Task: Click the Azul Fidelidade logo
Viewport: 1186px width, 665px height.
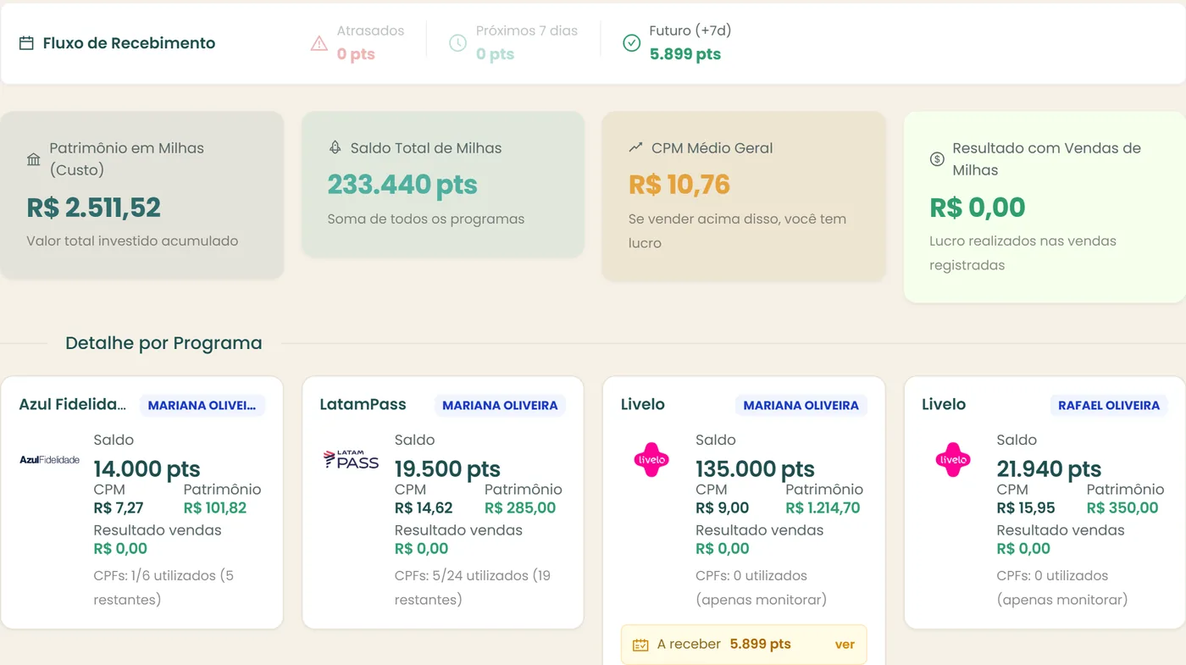Action: (49, 460)
